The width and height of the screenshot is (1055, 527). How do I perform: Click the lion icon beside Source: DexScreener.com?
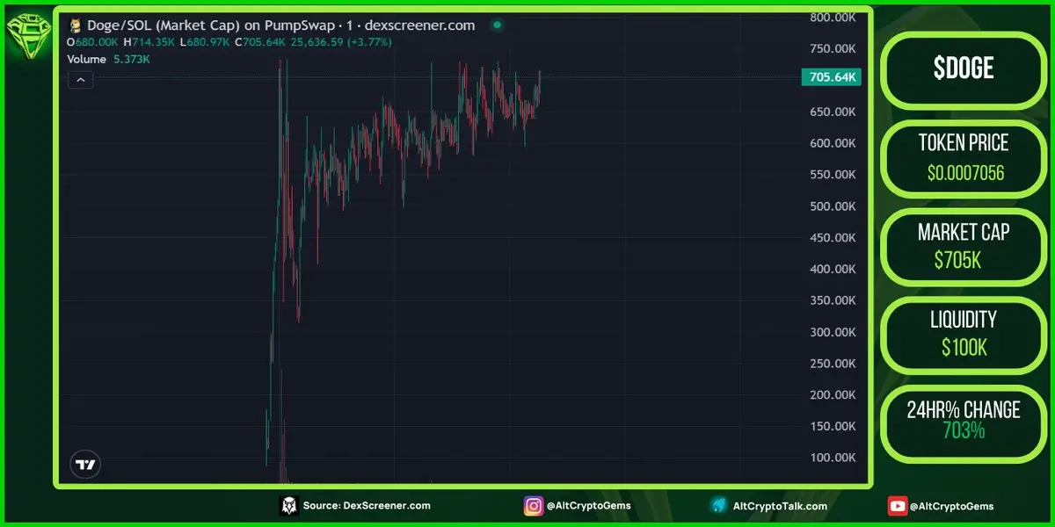(x=288, y=506)
